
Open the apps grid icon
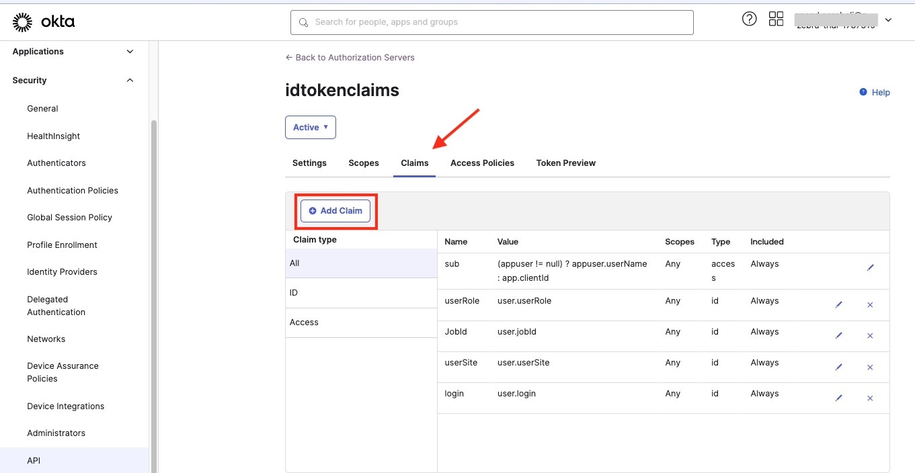pos(776,19)
